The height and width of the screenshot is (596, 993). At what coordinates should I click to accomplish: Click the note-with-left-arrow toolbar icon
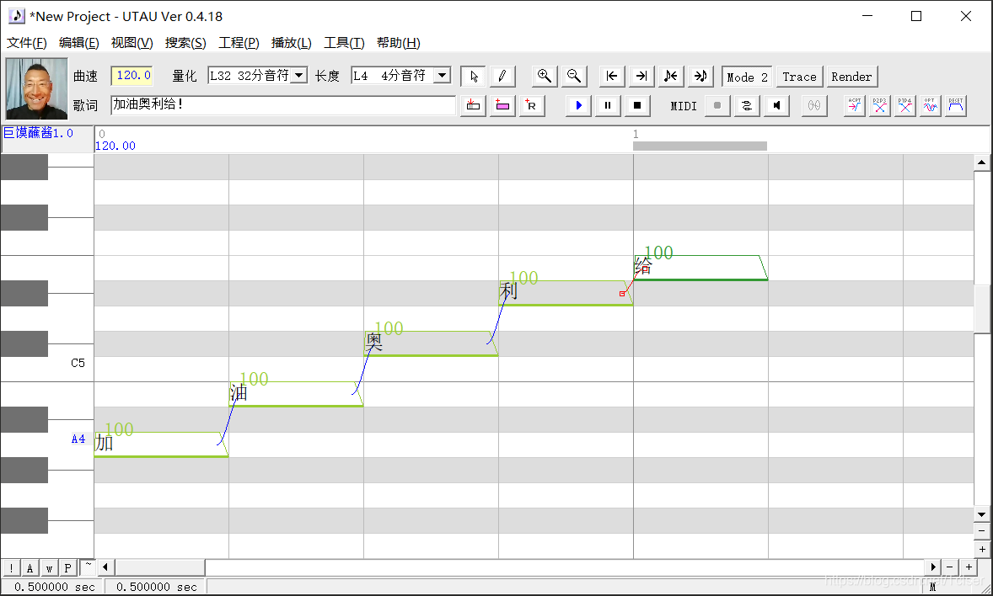coord(671,77)
